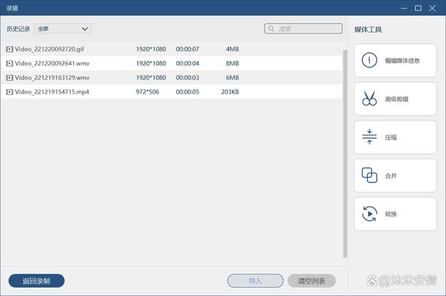Click the 转换 convert play icon
This screenshot has width=446, height=296.
tap(369, 214)
